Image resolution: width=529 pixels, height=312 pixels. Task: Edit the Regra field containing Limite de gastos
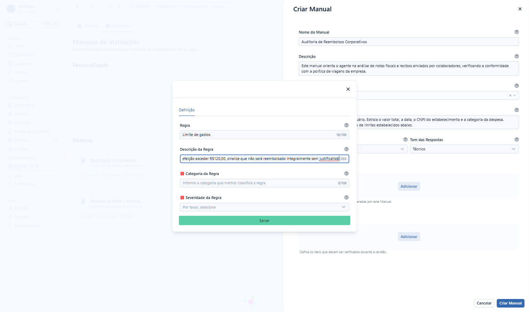tap(264, 135)
